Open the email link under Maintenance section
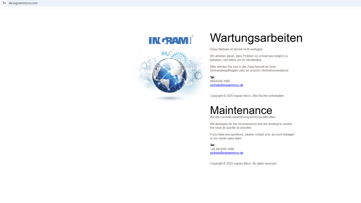The image size is (361, 203). coord(226,153)
